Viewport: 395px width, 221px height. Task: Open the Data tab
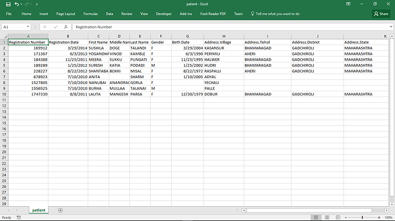[109, 14]
